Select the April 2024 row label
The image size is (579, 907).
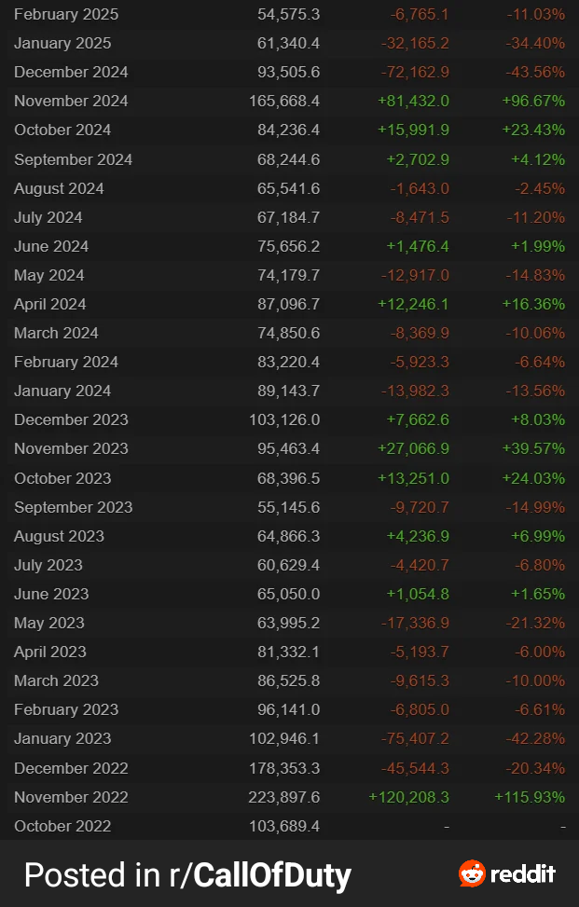49,304
